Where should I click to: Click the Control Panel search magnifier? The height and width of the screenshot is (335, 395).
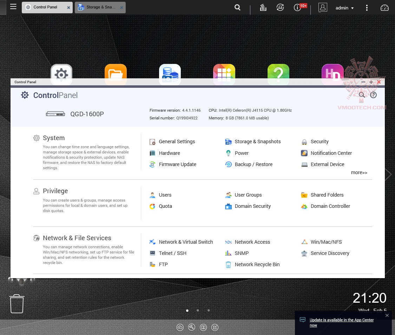click(362, 95)
